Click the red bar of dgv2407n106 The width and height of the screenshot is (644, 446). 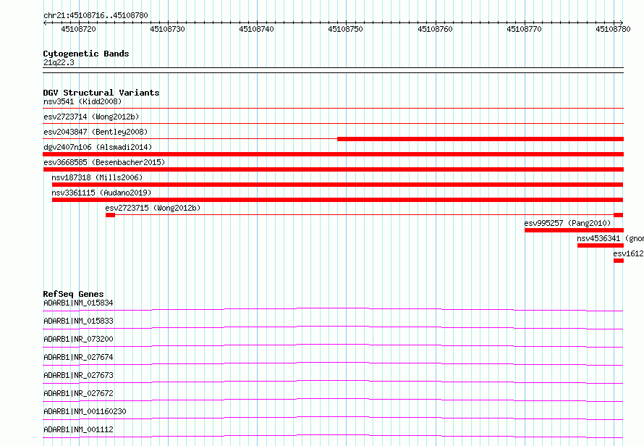pyautogui.click(x=333, y=154)
